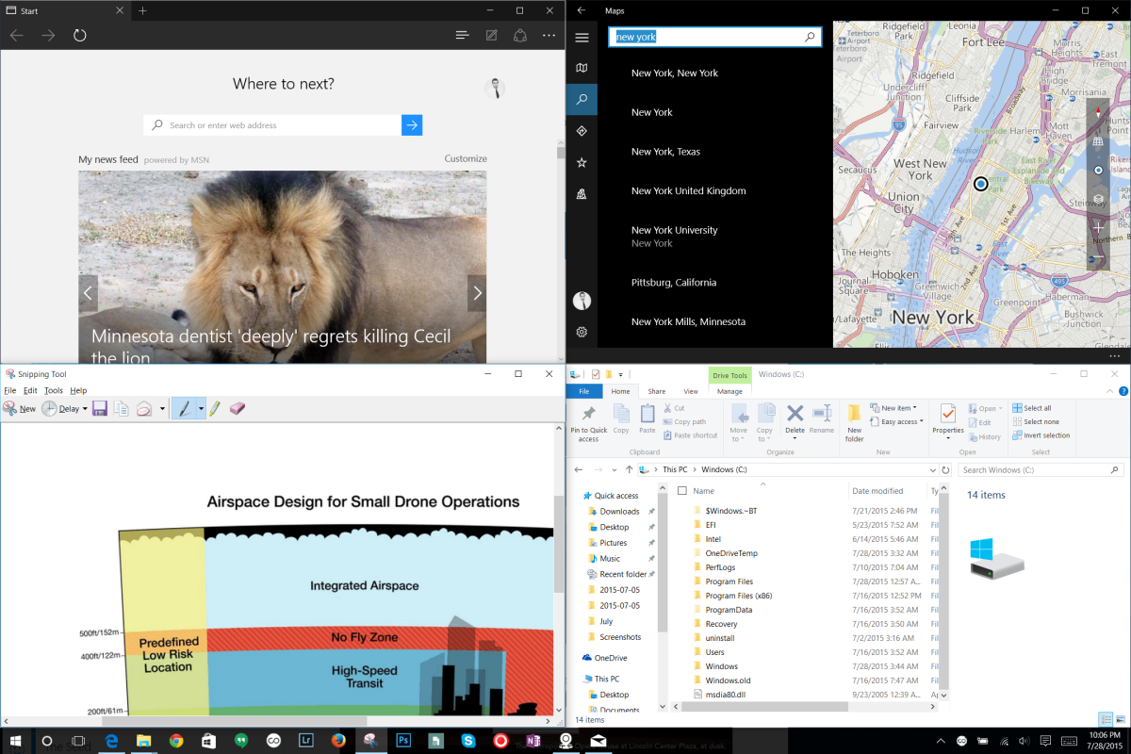
Task: Click the Customize link on news feed
Action: coord(466,158)
